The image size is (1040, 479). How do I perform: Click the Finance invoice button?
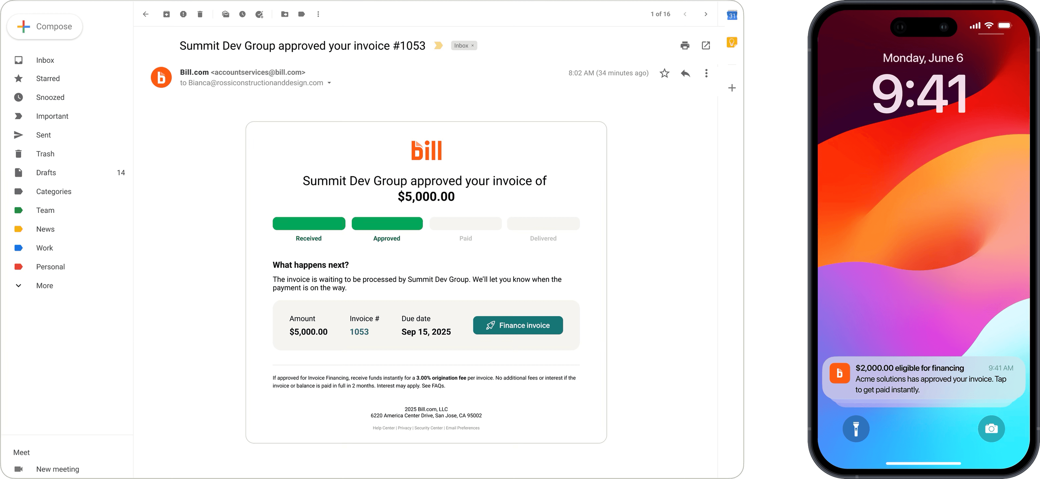click(518, 325)
